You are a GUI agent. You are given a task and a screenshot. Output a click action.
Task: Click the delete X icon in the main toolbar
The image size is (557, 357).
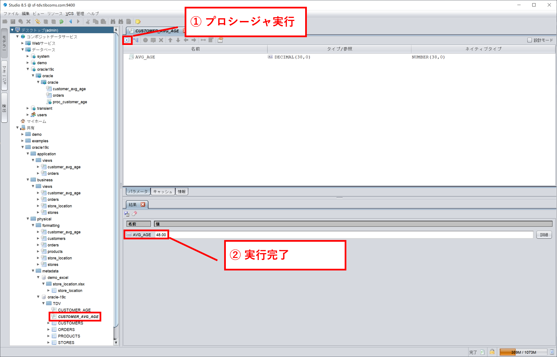pyautogui.click(x=28, y=22)
